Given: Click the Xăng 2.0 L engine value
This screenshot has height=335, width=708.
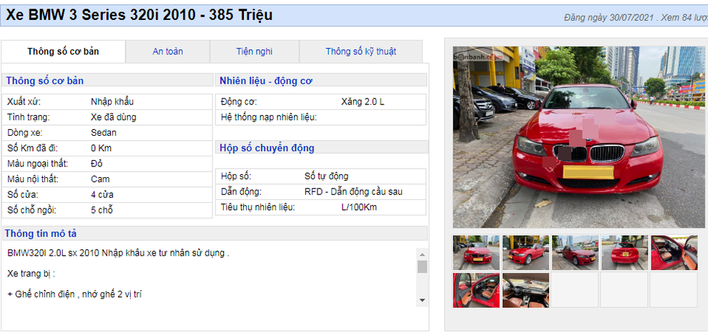Looking at the screenshot, I should (x=363, y=102).
